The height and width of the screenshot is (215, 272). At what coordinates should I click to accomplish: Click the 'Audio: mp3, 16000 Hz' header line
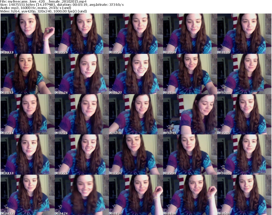coord(36,8)
